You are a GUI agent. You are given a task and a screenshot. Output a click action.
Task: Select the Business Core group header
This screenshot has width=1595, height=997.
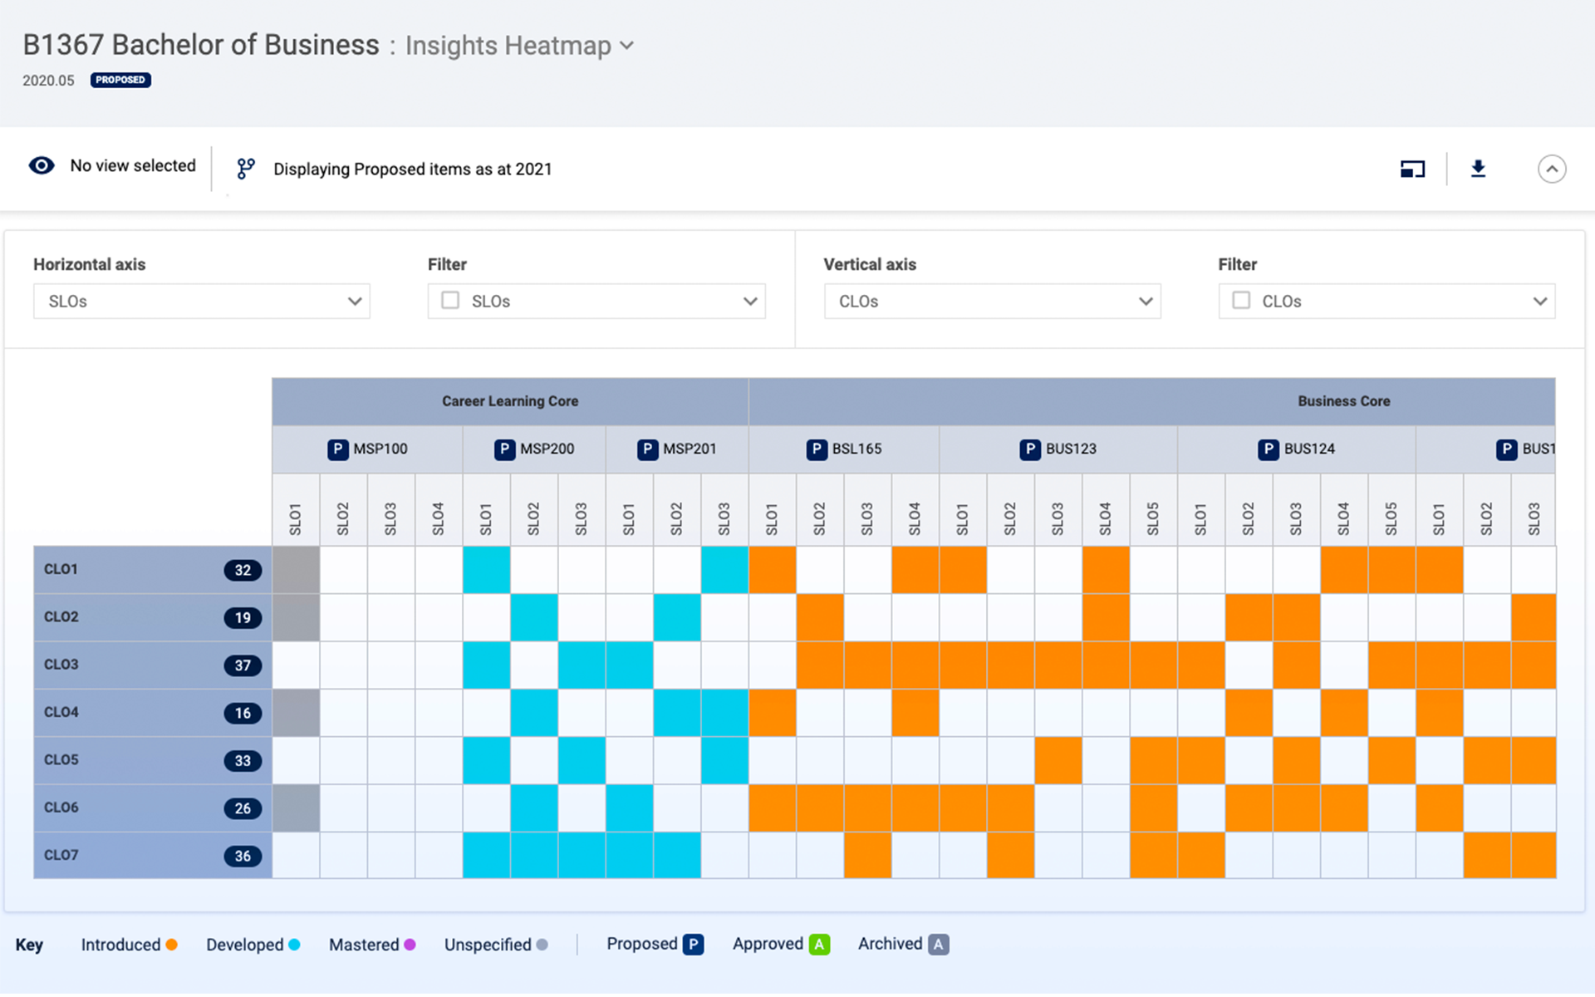[1152, 401]
